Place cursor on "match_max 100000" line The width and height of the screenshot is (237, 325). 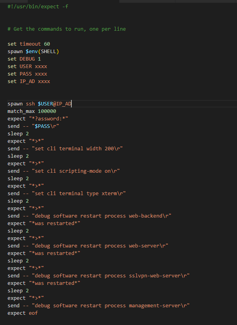point(32,111)
